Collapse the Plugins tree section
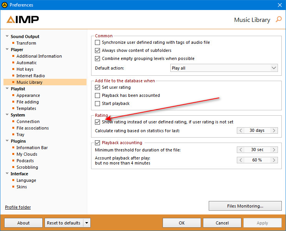 [x=7, y=141]
